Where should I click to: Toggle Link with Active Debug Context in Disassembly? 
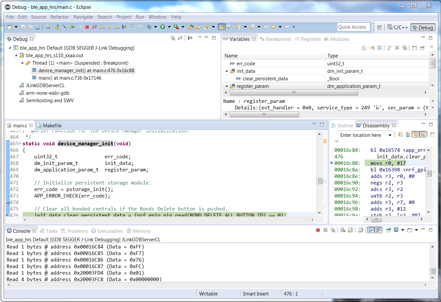coord(415,134)
